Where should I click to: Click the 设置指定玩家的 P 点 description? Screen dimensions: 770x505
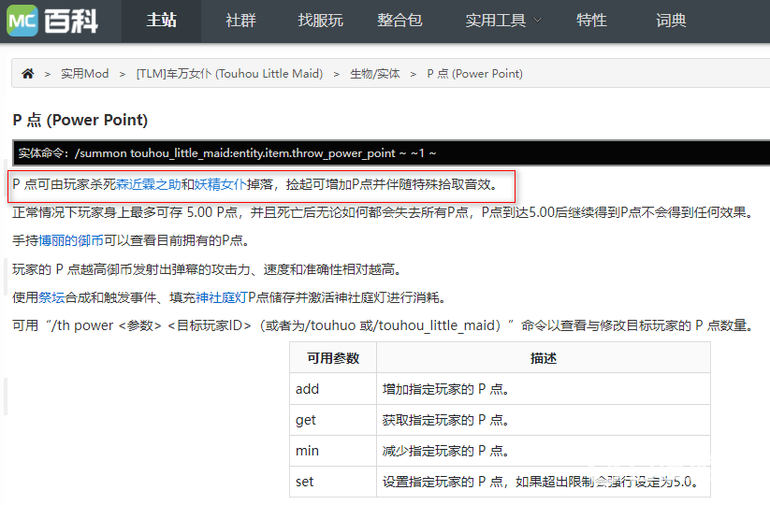(540, 482)
